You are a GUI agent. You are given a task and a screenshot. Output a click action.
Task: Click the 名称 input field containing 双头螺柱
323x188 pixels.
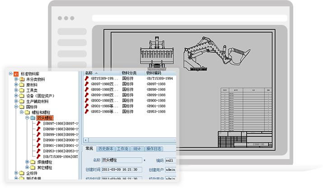pyautogui.click(x=122, y=160)
